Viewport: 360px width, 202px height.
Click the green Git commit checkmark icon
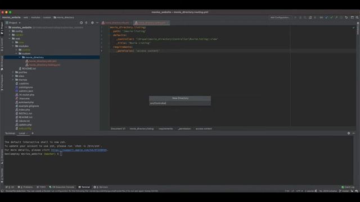tap(331, 17)
